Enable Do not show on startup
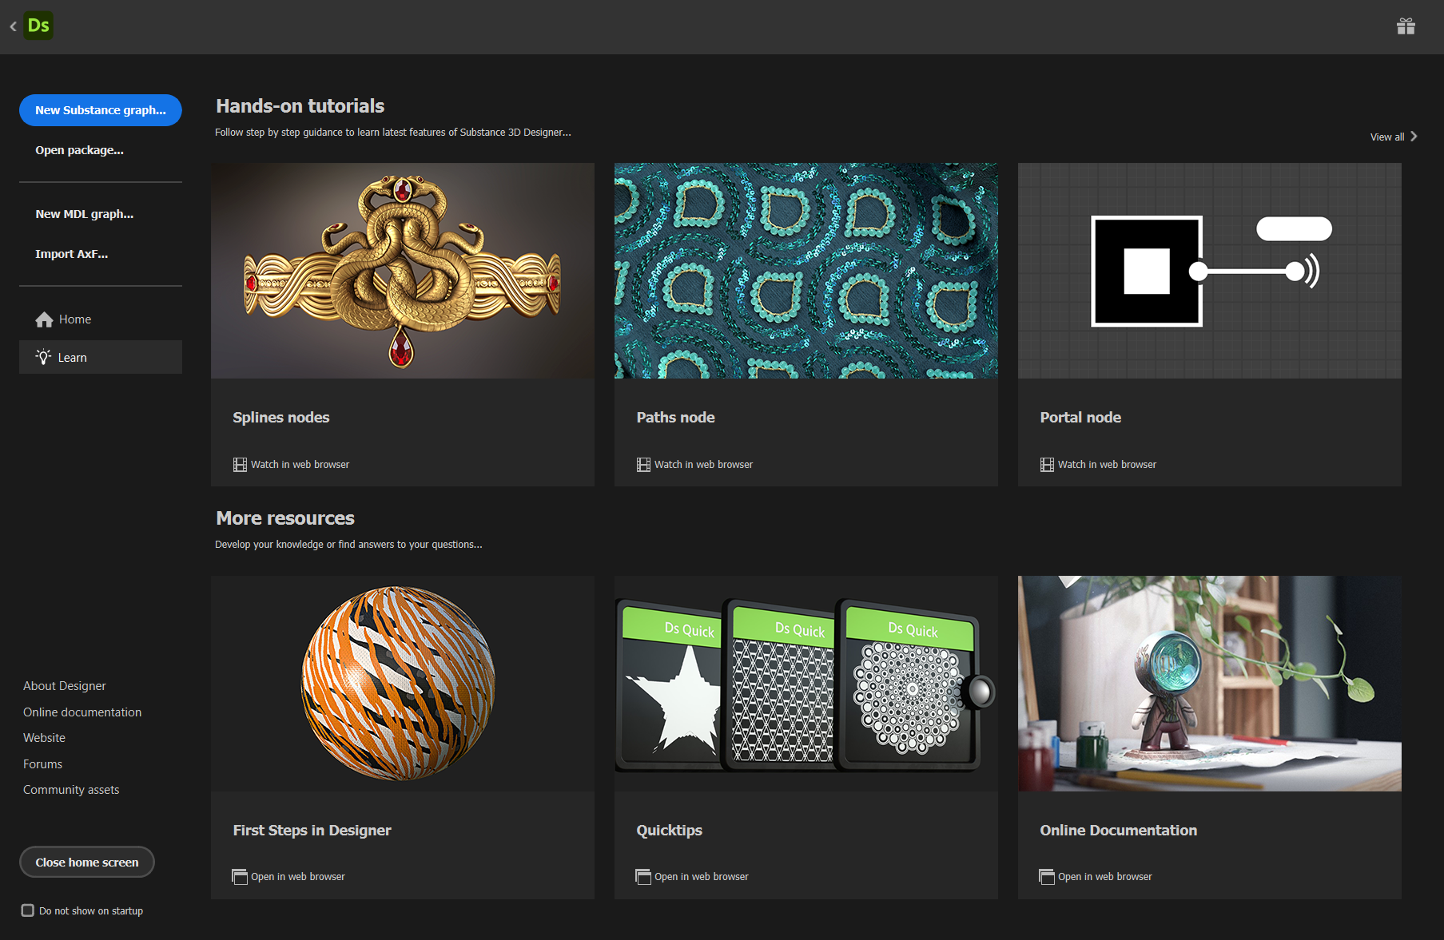 click(27, 910)
